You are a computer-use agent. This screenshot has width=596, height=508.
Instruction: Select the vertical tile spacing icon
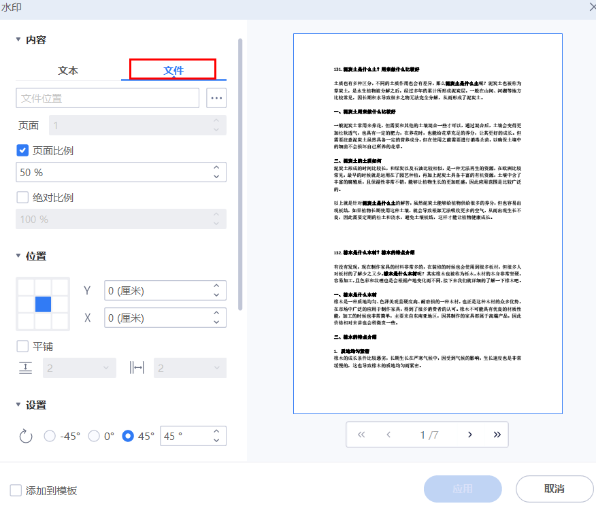(27, 367)
